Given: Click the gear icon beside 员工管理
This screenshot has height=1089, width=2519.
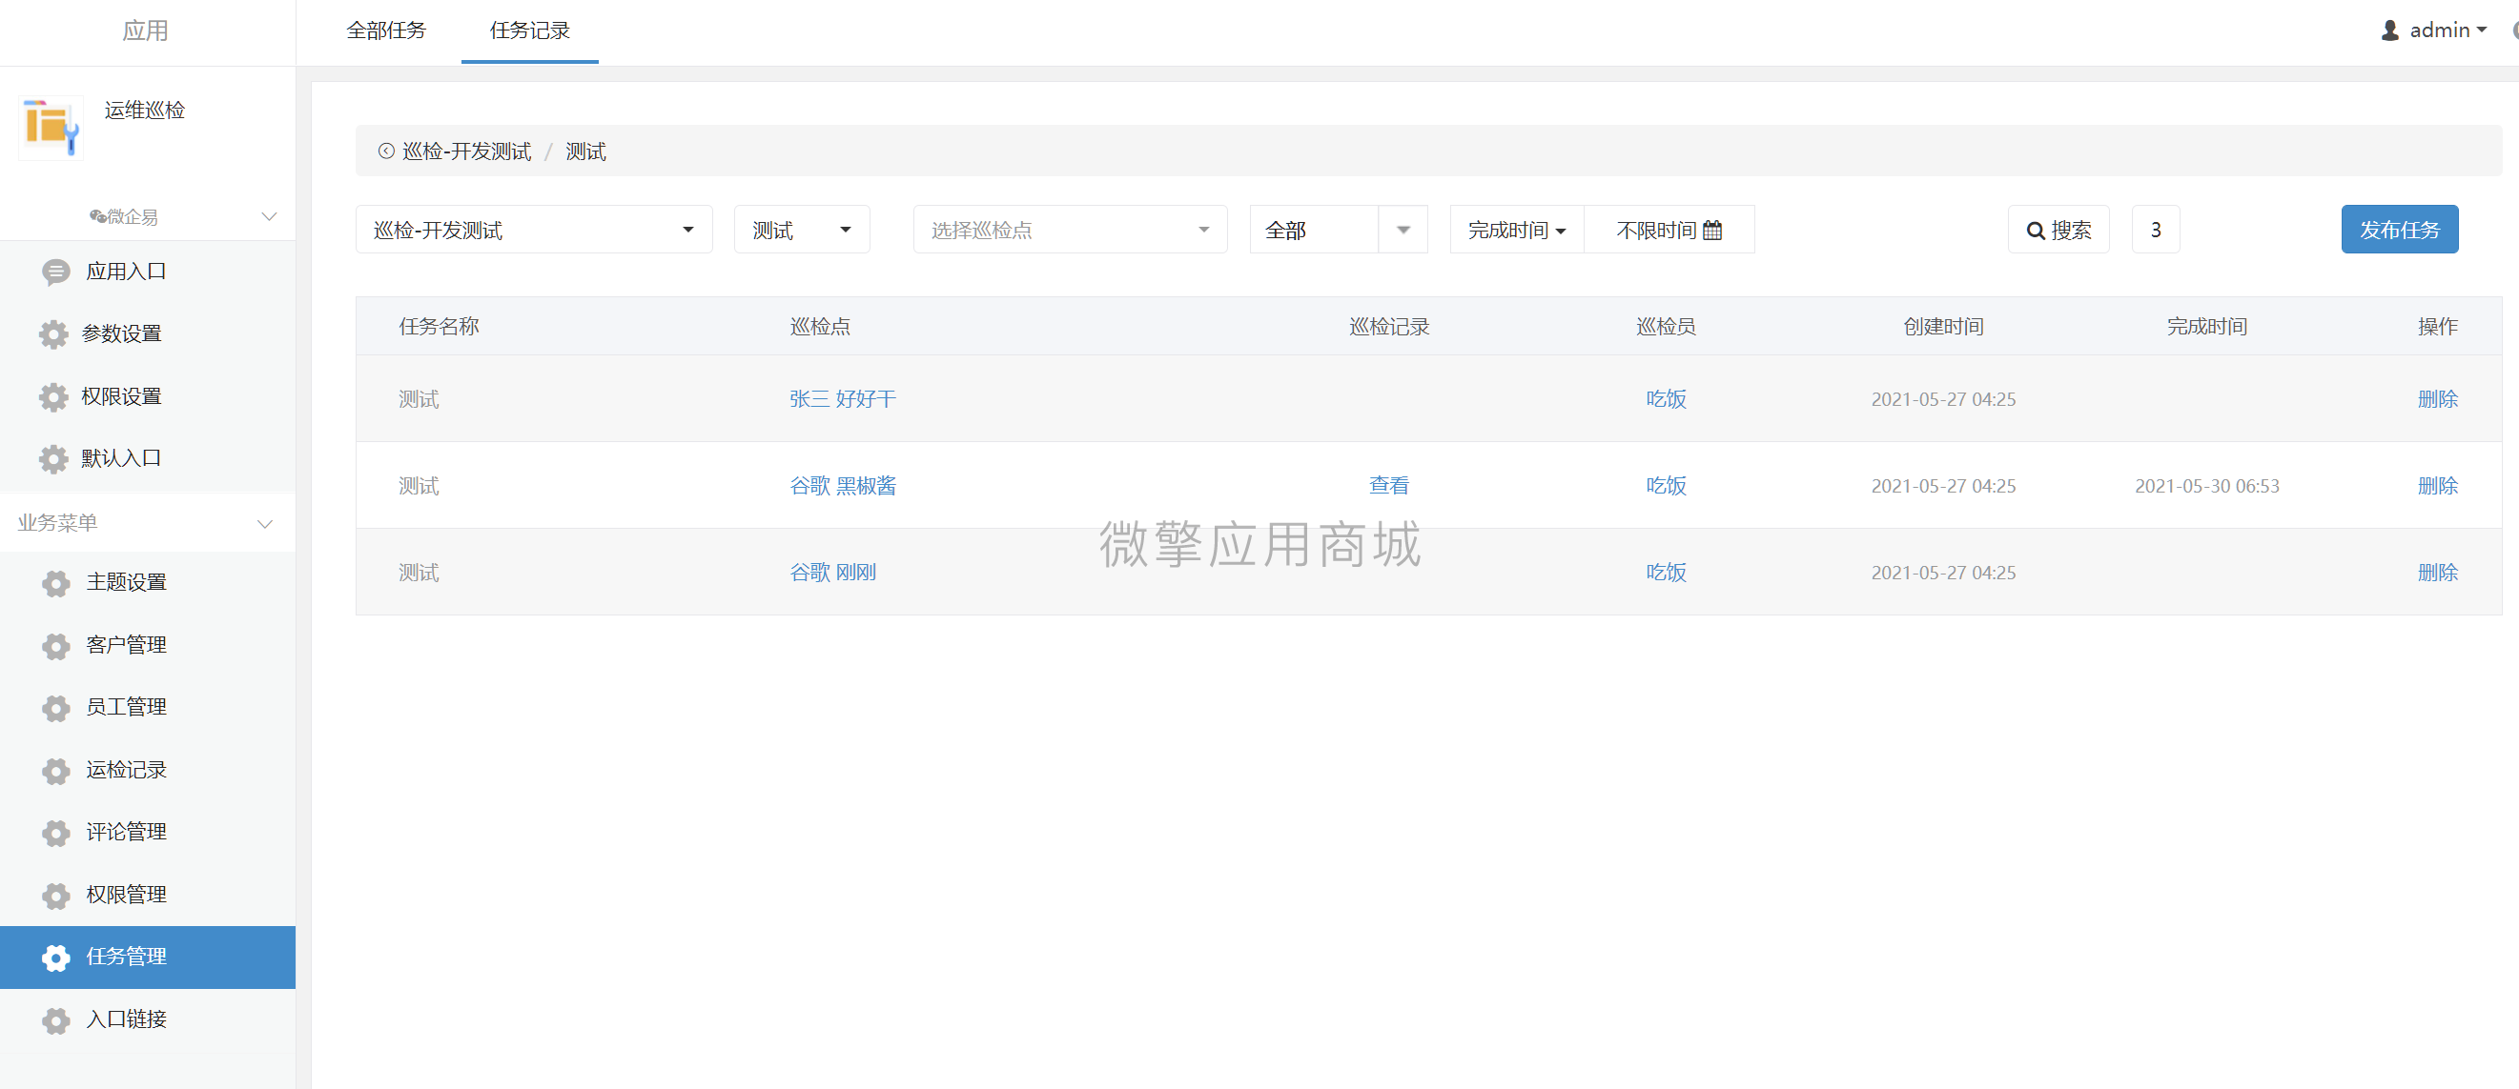Looking at the screenshot, I should pyautogui.click(x=55, y=707).
